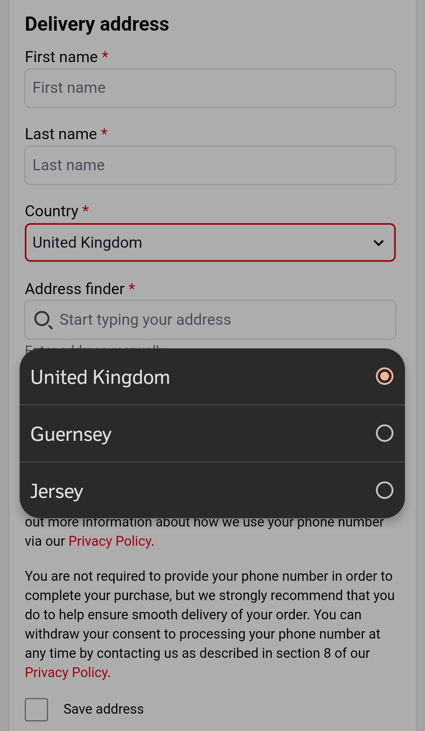Image resolution: width=425 pixels, height=731 pixels.
Task: Choose Jersey from the country list
Action: (x=212, y=490)
